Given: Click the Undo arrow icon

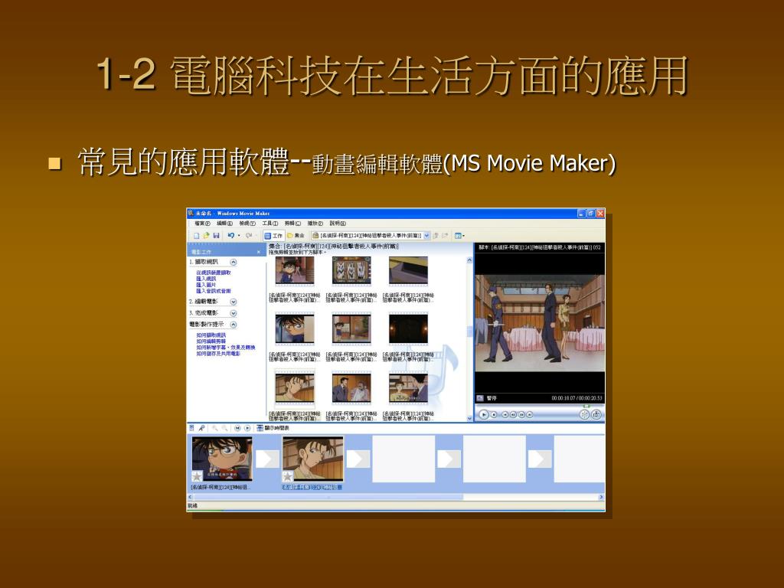Looking at the screenshot, I should [x=230, y=236].
